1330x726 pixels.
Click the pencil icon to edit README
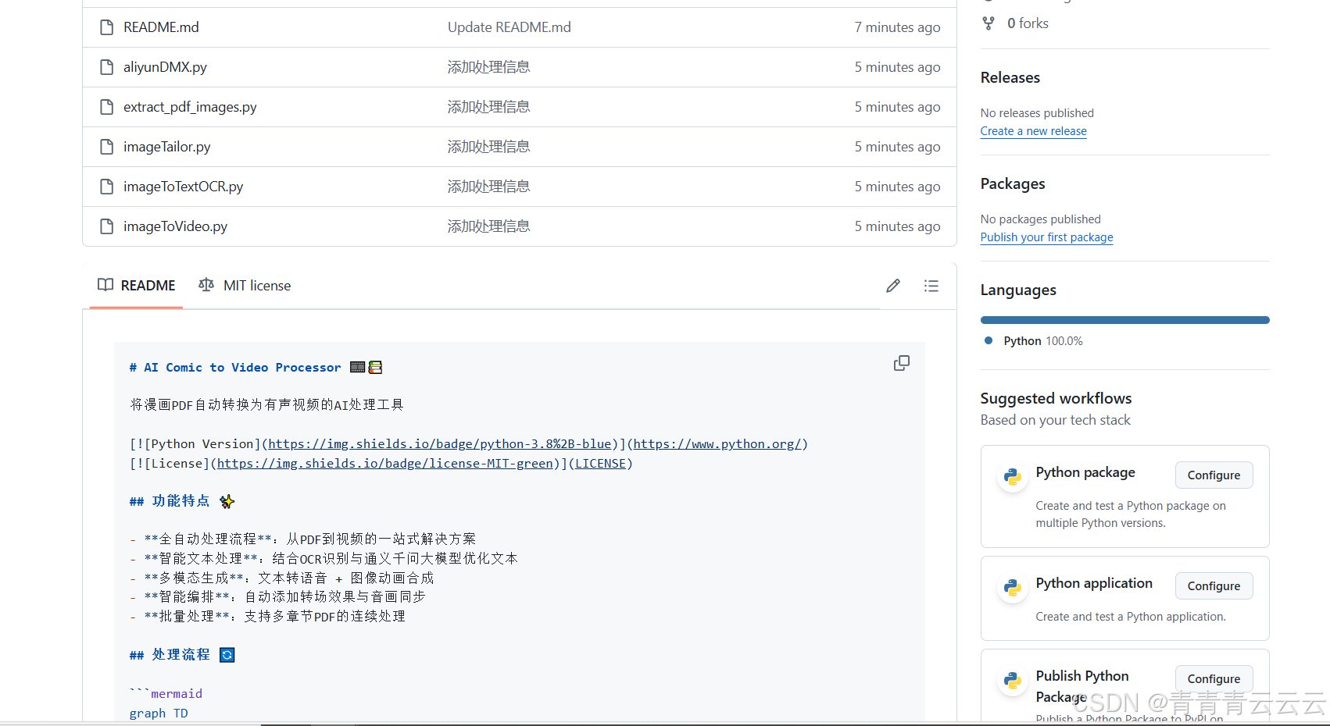893,286
